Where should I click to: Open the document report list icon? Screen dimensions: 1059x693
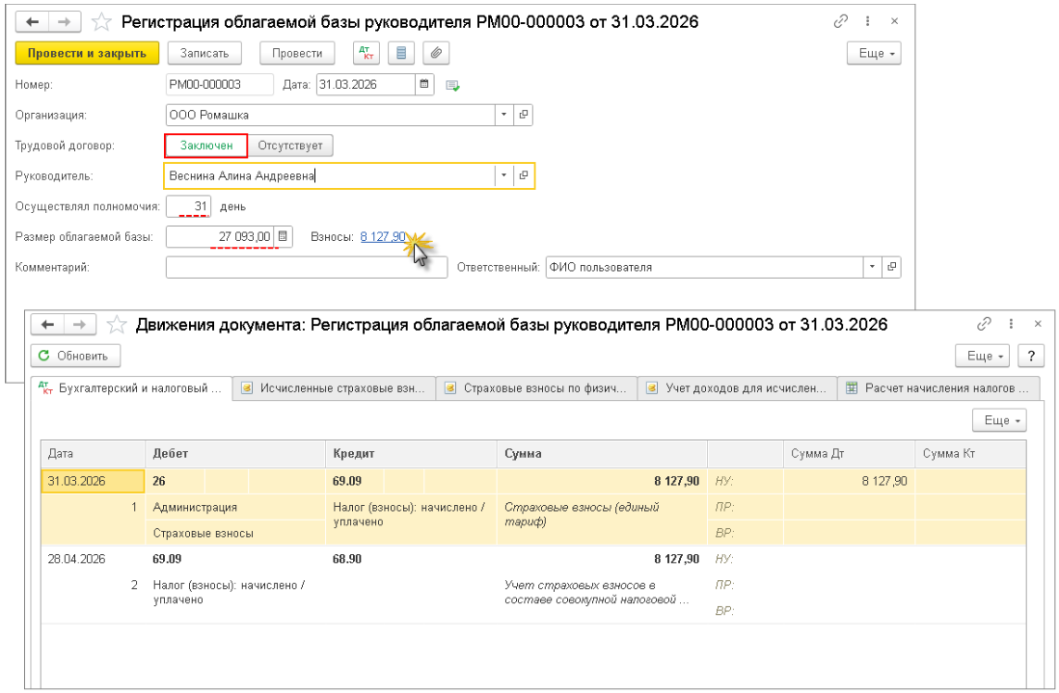(x=402, y=53)
